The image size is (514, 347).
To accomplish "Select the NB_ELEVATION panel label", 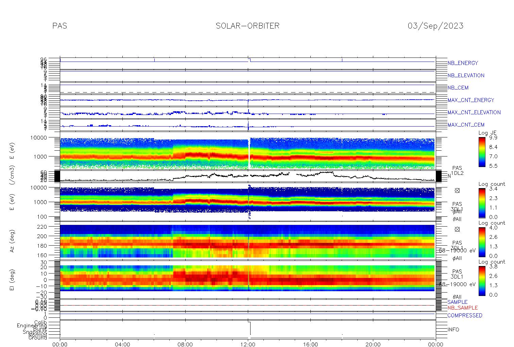I will 466,76.
